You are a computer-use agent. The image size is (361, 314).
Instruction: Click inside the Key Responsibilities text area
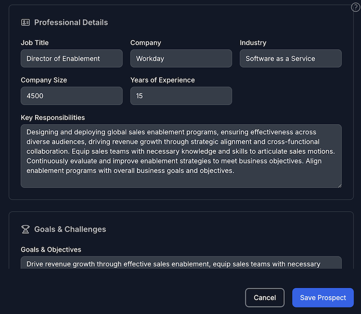point(180,153)
